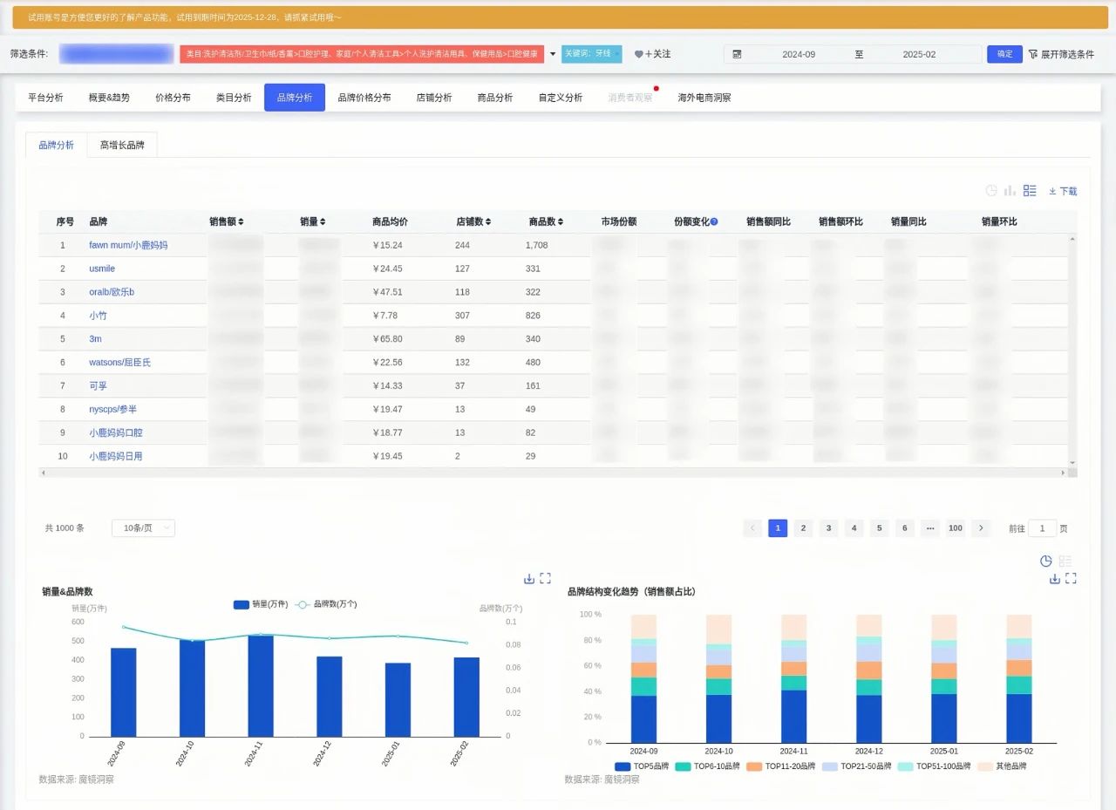Open the 海外电商洞察 tab
The image size is (1116, 810).
click(704, 98)
